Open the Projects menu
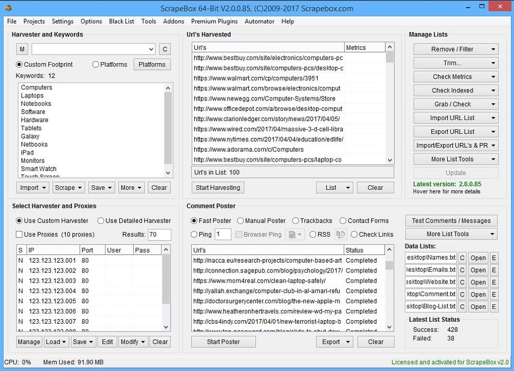The image size is (514, 371). coord(34,21)
